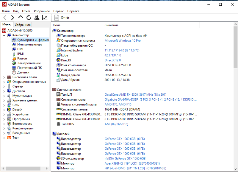Open the AMD 970, AMD K15 link
238x172 pixels.
tap(118, 104)
